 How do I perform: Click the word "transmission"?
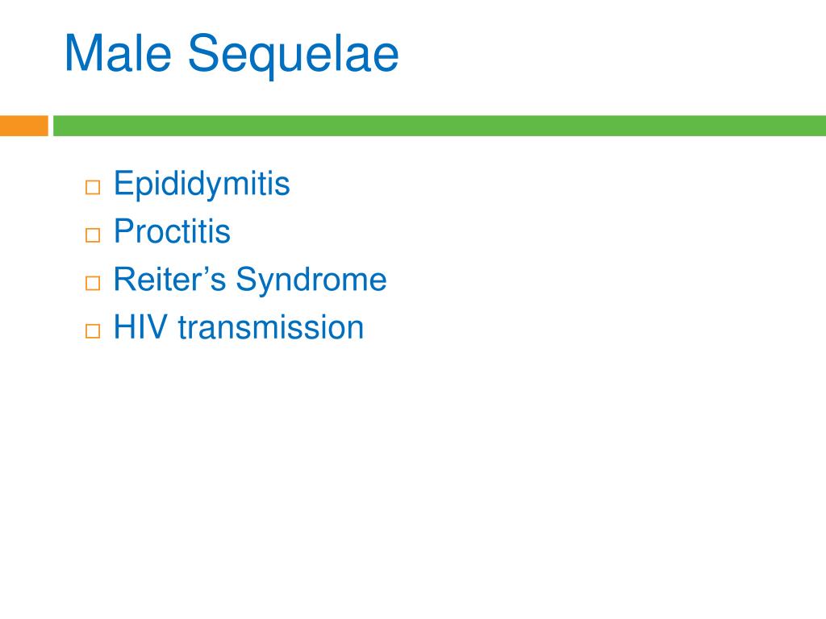271,327
